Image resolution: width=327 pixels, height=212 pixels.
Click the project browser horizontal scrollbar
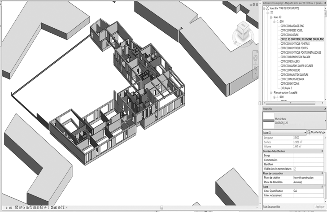click(292, 102)
